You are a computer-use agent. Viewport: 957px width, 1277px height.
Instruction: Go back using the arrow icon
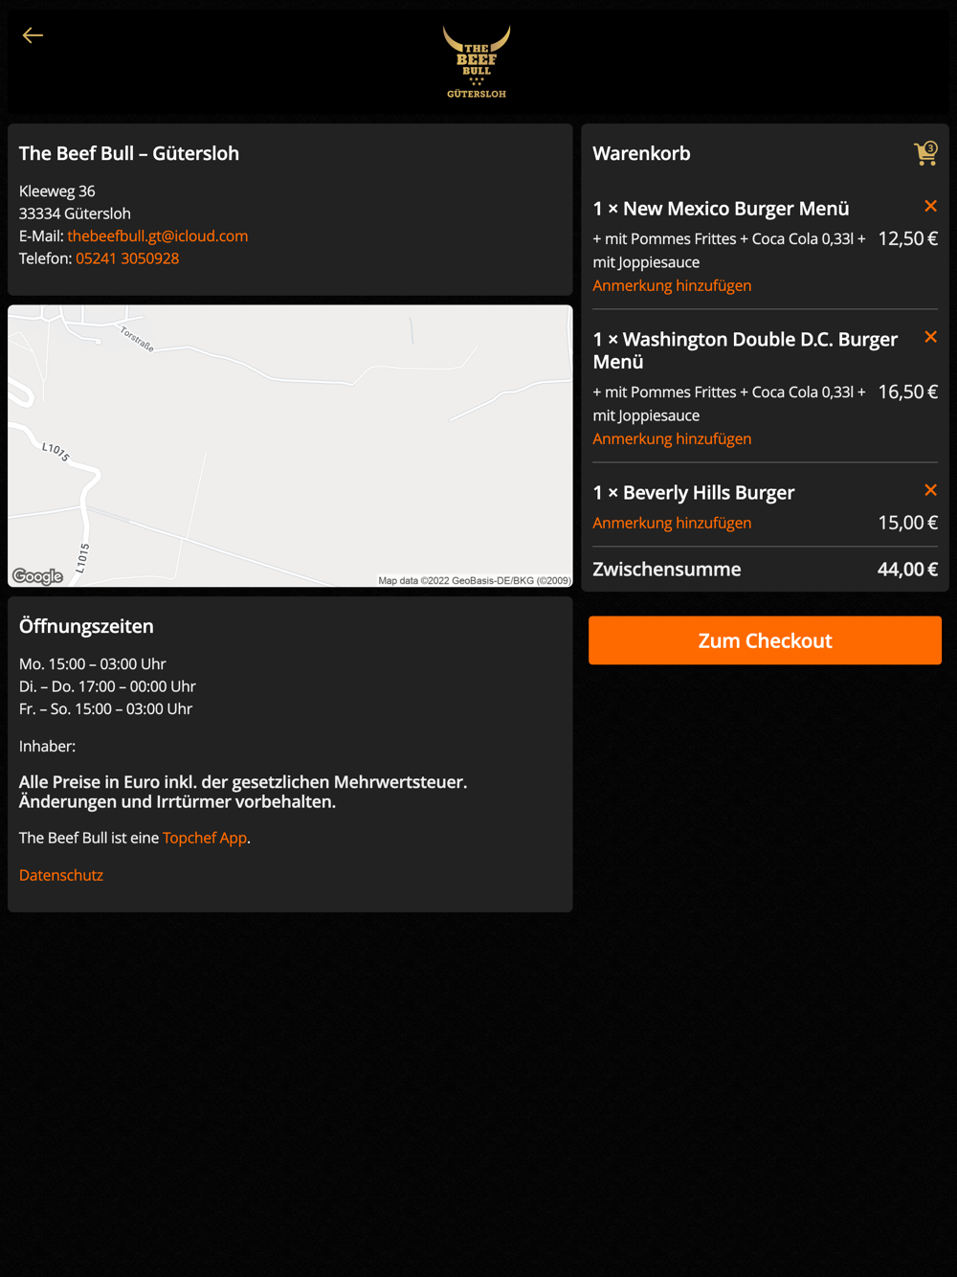tap(33, 35)
